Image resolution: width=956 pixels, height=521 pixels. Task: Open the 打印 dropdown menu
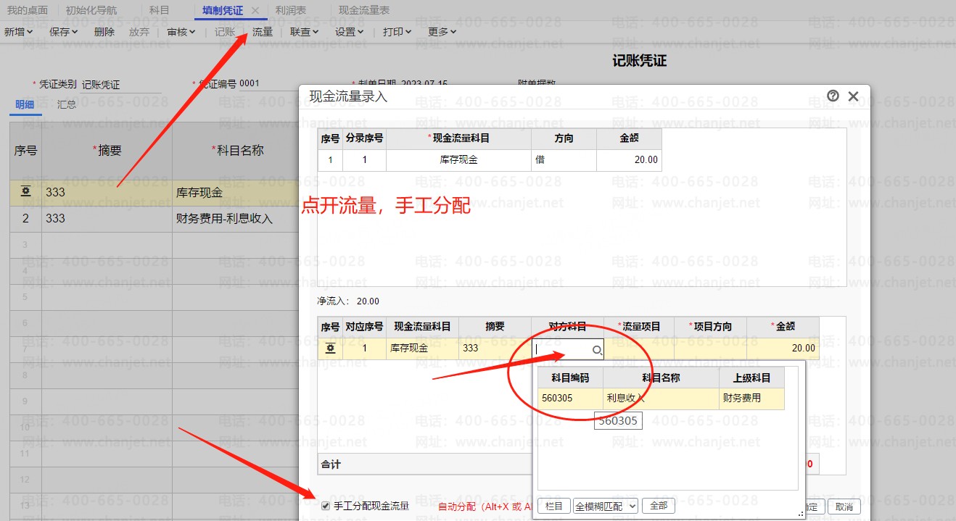click(x=397, y=32)
